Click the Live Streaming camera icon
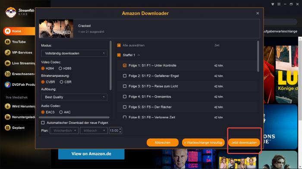This screenshot has width=302, height=169. pyautogui.click(x=8, y=63)
